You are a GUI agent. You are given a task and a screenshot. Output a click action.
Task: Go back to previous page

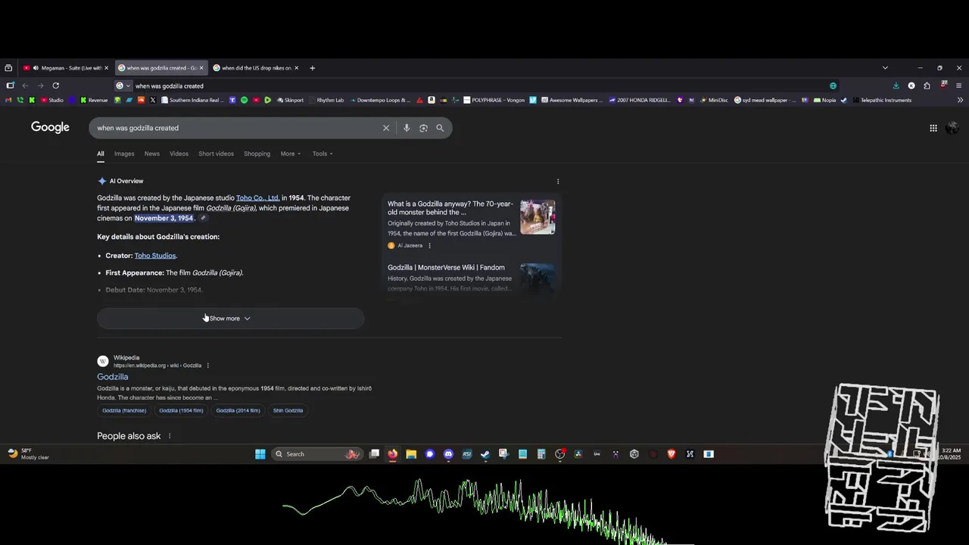pos(25,86)
